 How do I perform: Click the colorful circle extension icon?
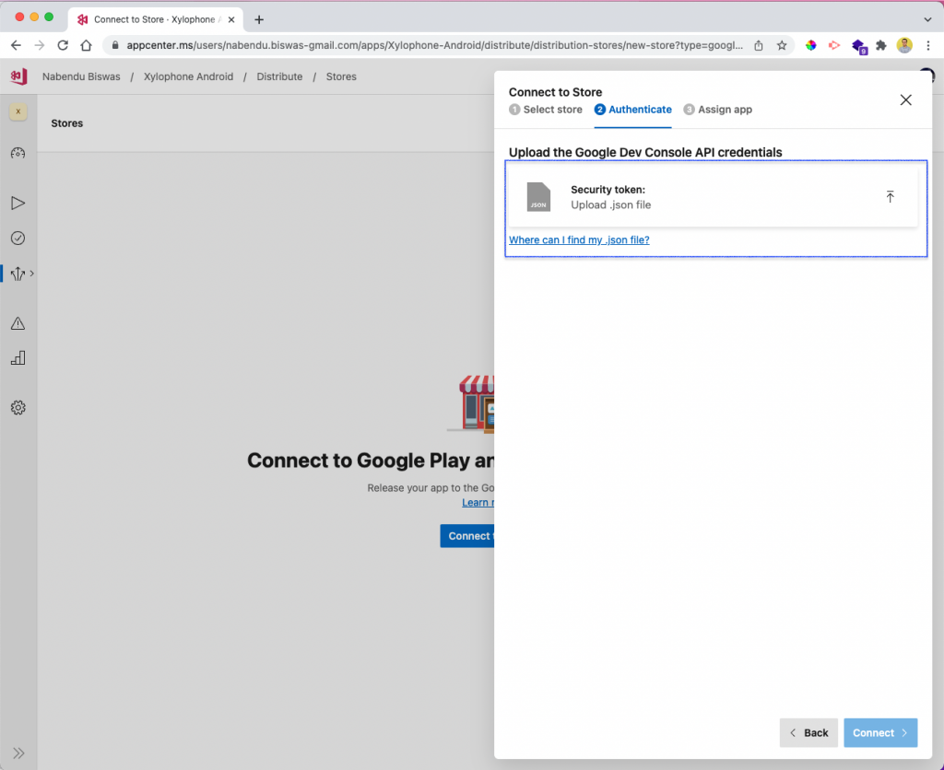tap(811, 45)
